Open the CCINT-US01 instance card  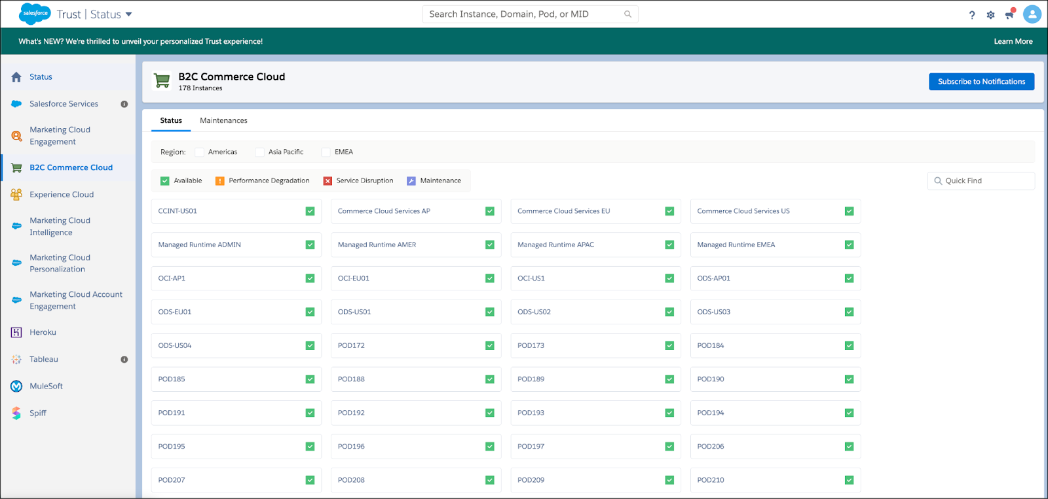236,211
